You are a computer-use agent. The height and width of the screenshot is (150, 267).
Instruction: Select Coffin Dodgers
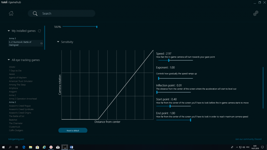[x=16, y=130]
